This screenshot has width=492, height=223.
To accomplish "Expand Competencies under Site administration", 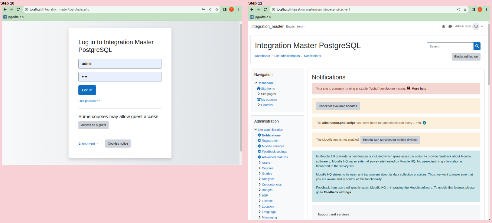I will (259, 184).
